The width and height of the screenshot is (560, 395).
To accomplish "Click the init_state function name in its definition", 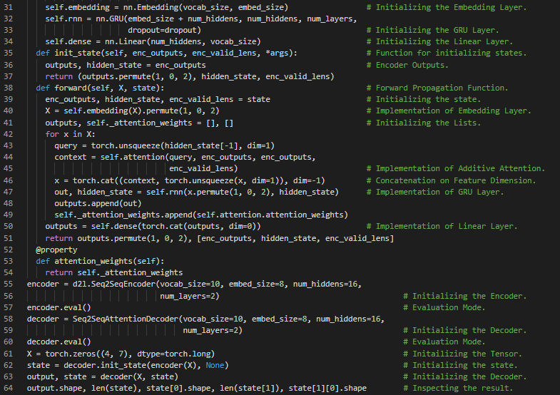I will pyautogui.click(x=78, y=53).
